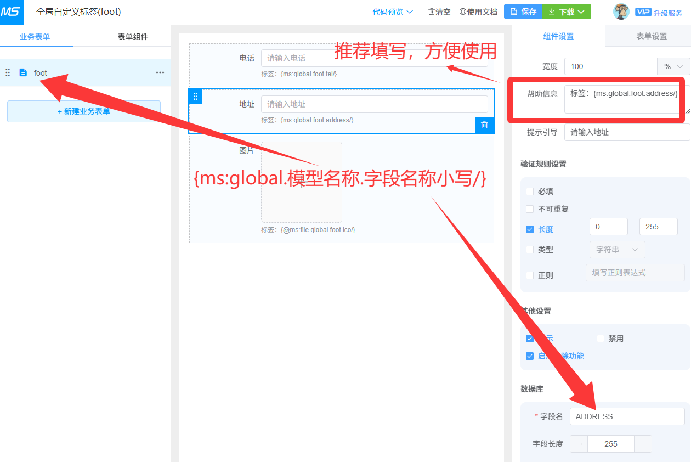Uncheck the 长度 length checkbox

tap(530, 229)
